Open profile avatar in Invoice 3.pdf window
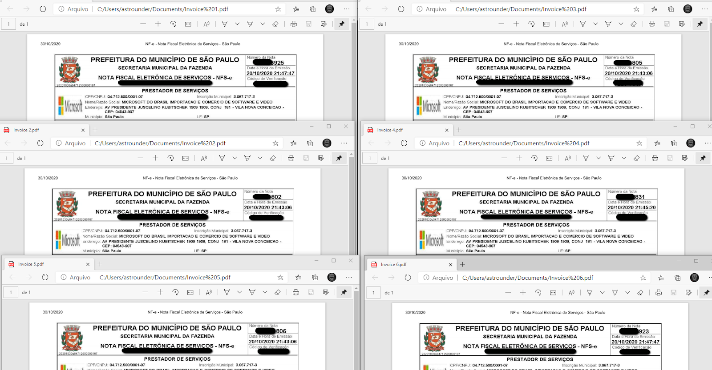Viewport: 712px width, 370px height. point(688,9)
